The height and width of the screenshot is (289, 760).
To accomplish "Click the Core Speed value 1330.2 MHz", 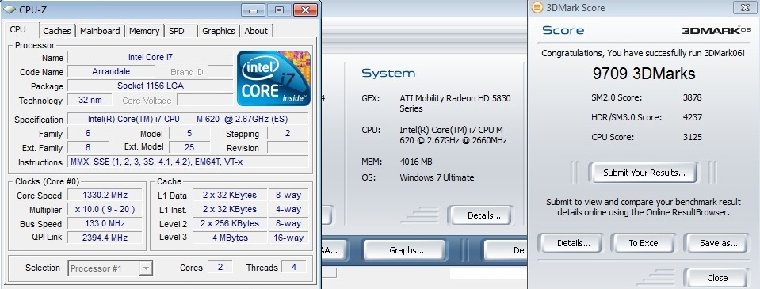I will (x=105, y=195).
